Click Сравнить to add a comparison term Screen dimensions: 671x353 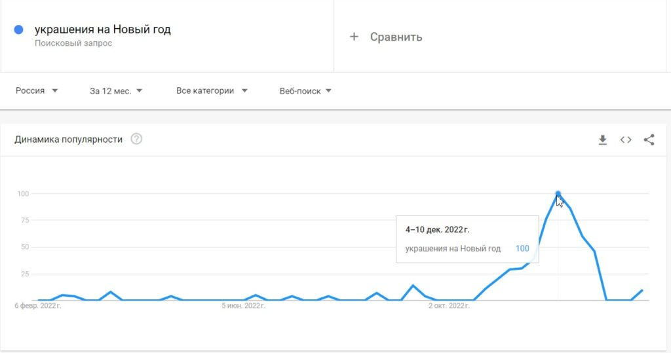396,37
